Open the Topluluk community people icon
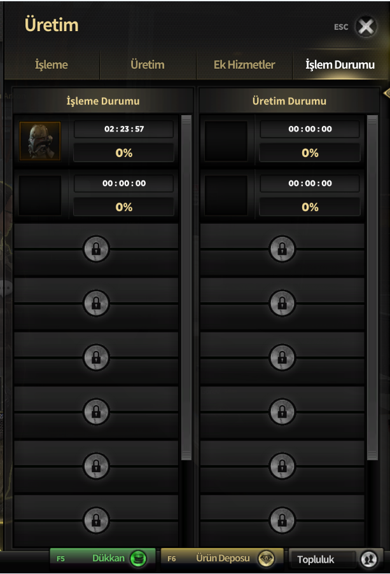 click(368, 559)
